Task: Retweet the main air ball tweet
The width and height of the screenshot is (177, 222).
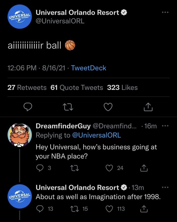Action: pos(67,107)
